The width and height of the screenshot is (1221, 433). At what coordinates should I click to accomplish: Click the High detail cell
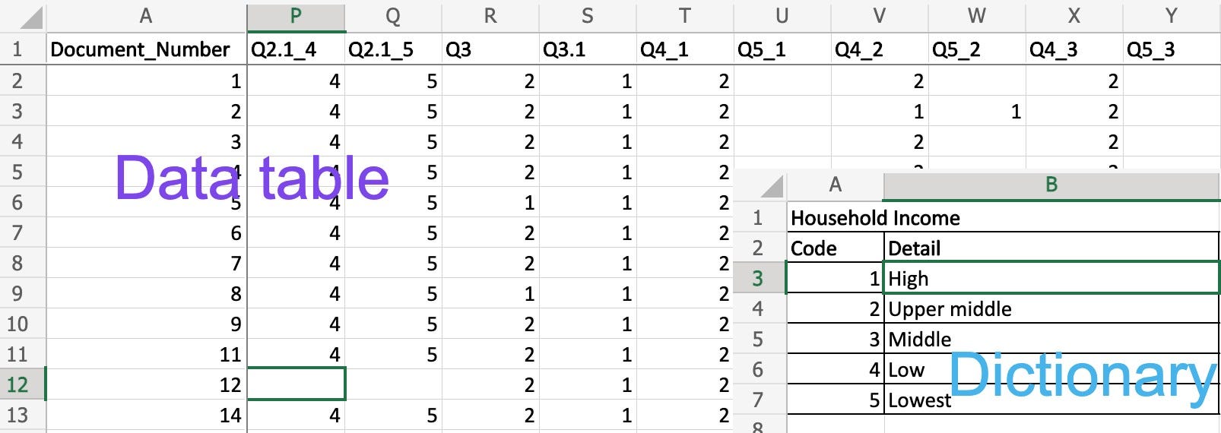click(1051, 279)
